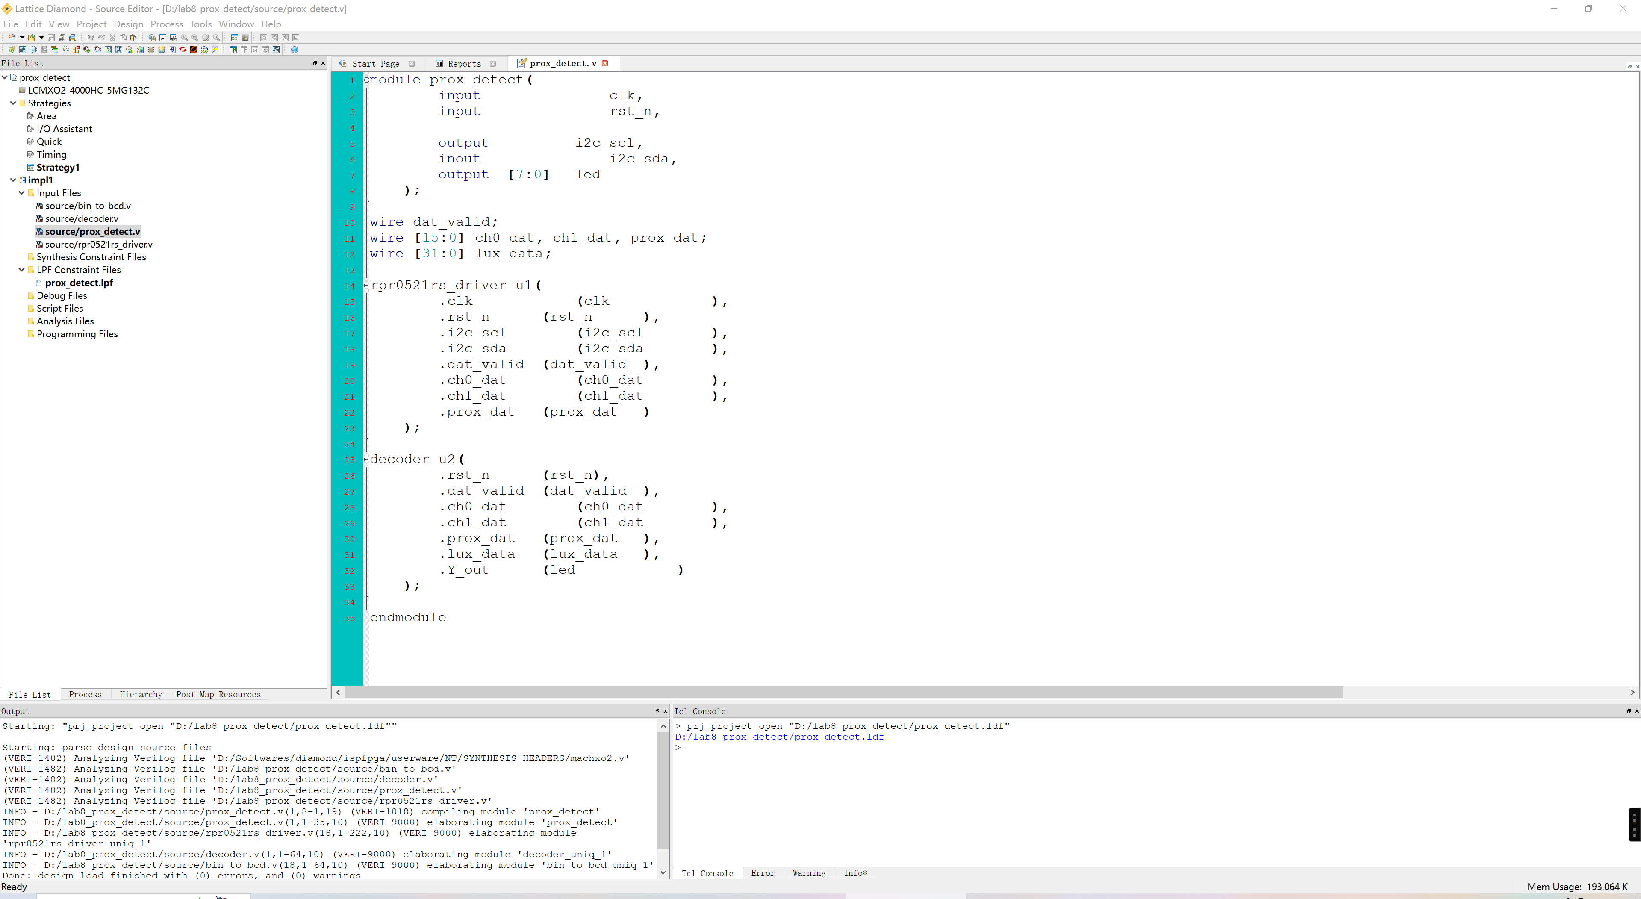The height and width of the screenshot is (899, 1641).
Task: Switch to the Warning output tab
Action: coord(809,873)
